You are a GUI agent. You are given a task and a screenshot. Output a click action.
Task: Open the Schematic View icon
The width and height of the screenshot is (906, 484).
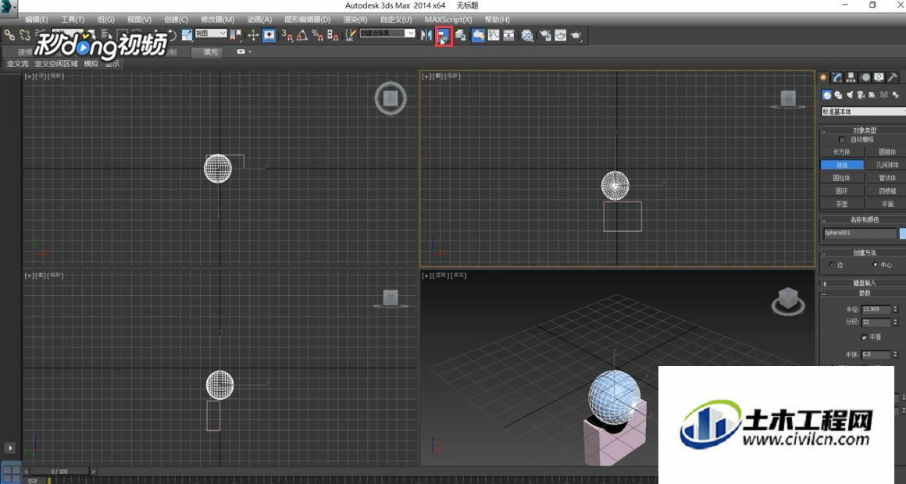coord(509,35)
